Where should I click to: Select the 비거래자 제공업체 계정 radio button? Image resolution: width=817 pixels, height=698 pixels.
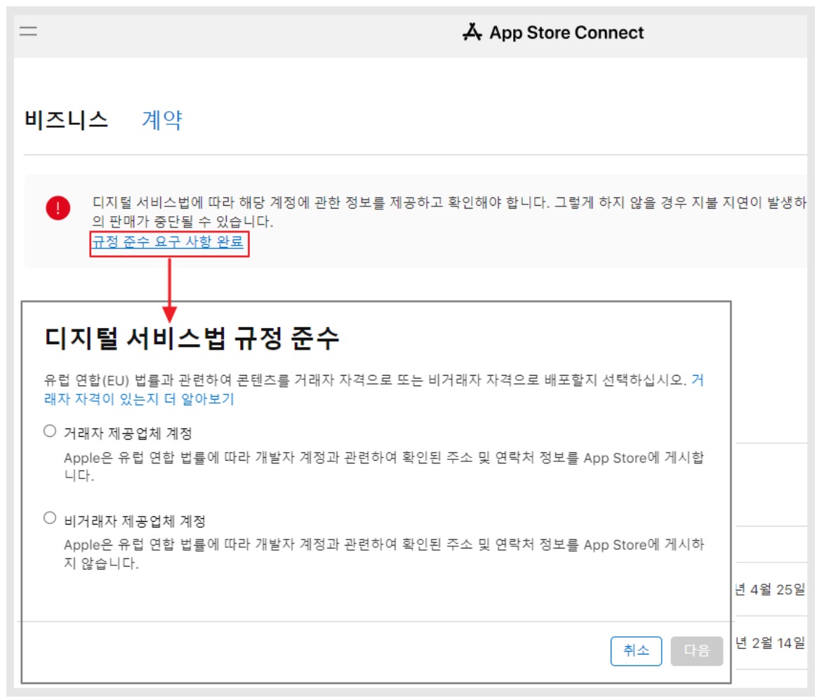50,518
